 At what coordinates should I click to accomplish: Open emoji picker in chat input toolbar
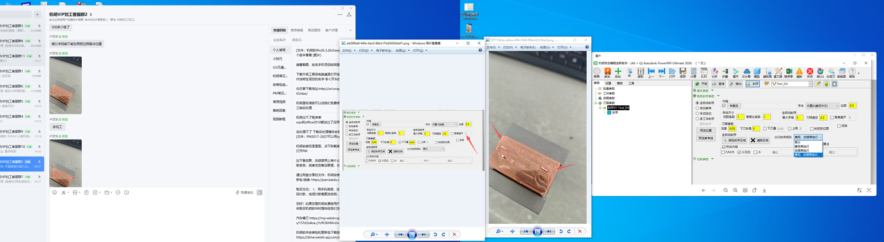click(x=54, y=192)
